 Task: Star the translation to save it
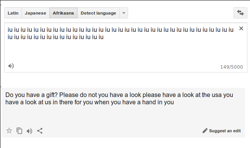point(9,131)
